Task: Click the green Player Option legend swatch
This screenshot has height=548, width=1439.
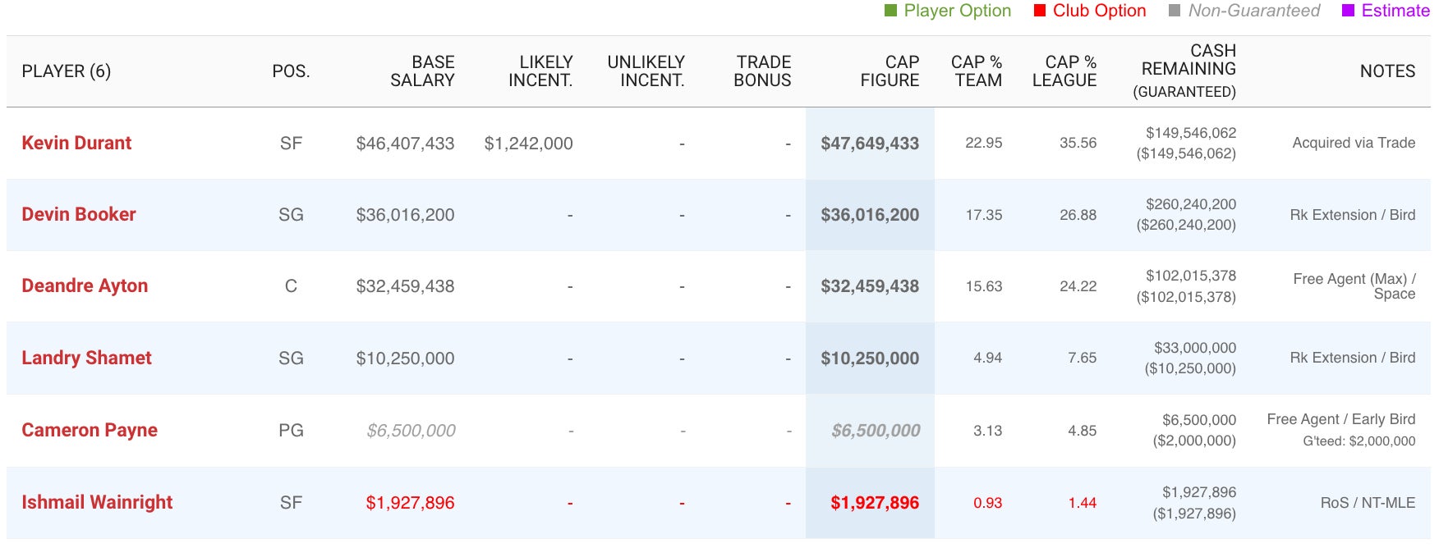Action: click(890, 11)
